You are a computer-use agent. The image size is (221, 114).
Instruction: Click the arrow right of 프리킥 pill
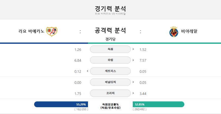[133, 93]
